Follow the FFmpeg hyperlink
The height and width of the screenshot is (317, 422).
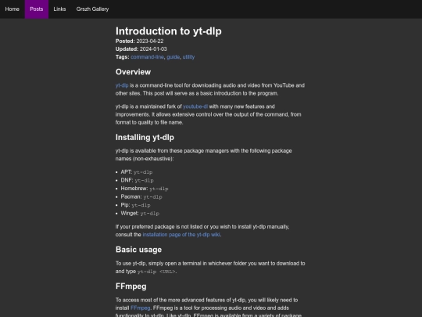pyautogui.click(x=140, y=308)
